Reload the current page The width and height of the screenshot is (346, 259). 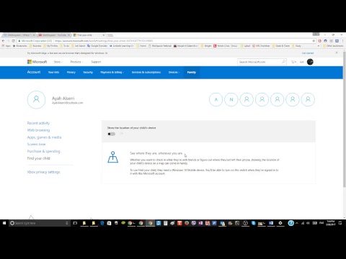(x=14, y=41)
